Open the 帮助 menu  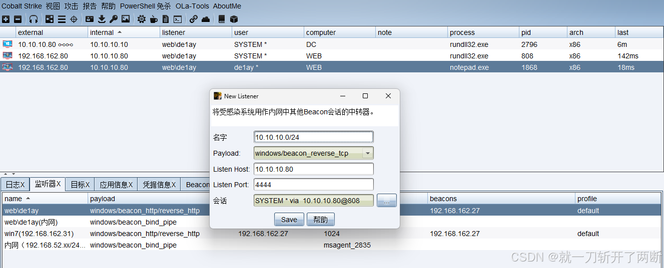click(x=108, y=6)
